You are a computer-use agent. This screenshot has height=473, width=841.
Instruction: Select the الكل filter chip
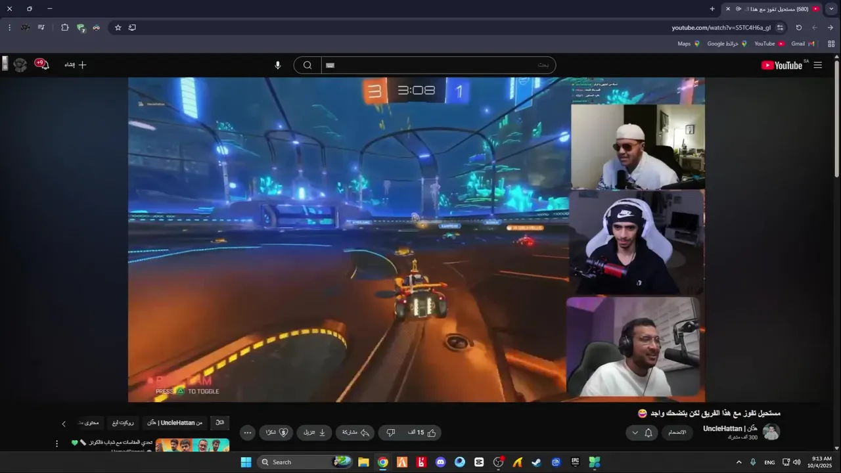219,422
